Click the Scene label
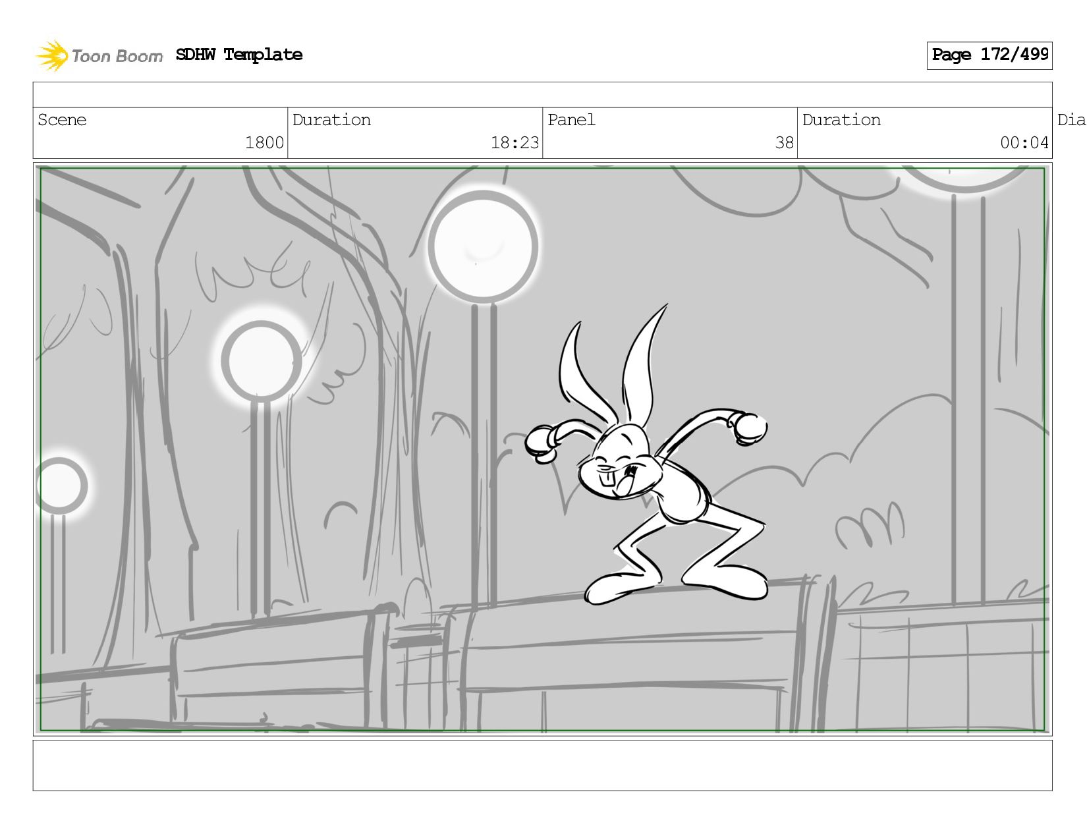The image size is (1087, 840). (x=62, y=120)
